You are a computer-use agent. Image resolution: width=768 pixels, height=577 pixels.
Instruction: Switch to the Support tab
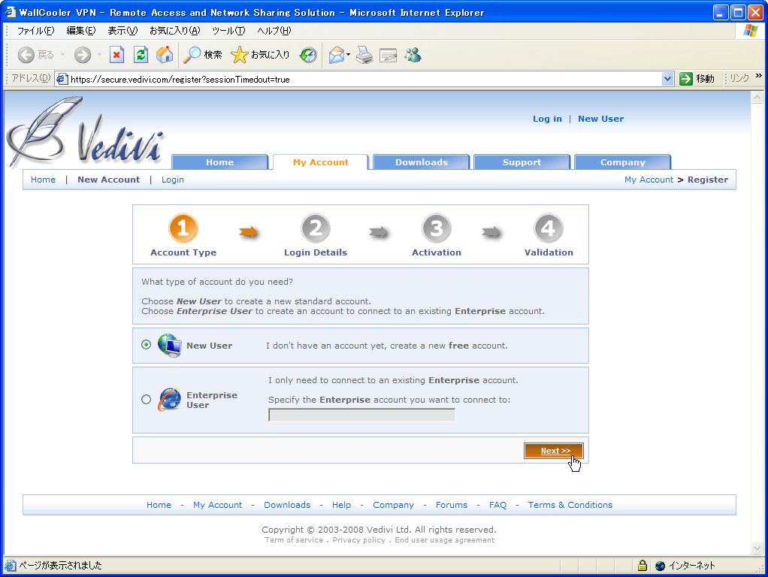(x=522, y=162)
